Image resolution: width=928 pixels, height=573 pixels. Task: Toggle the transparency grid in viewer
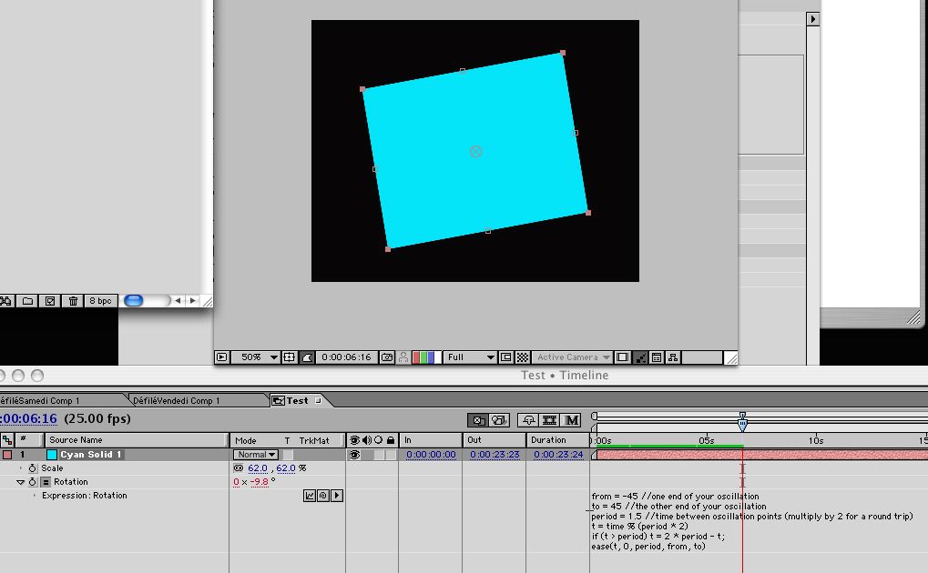[x=523, y=357]
